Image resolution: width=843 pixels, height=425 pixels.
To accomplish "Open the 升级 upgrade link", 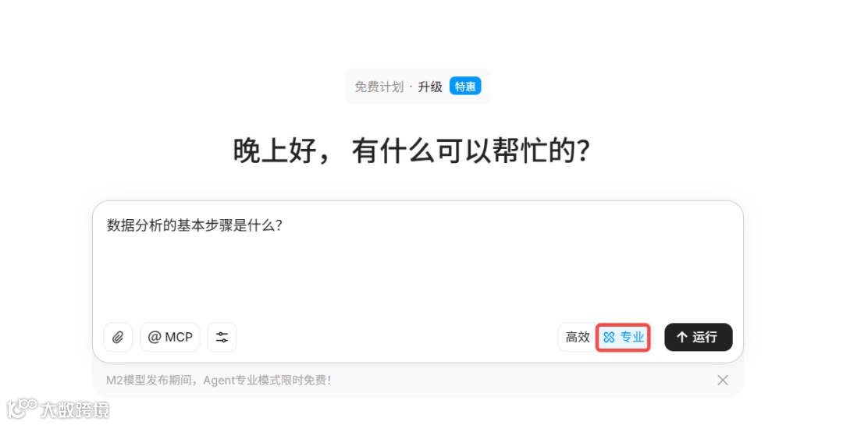I will tap(430, 87).
